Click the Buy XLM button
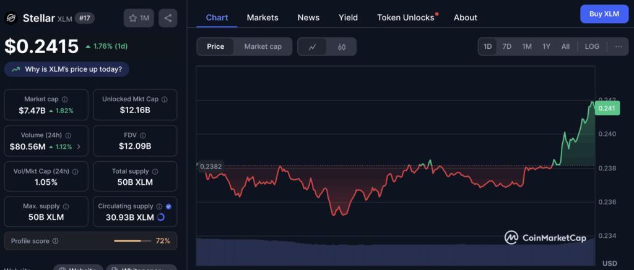 [x=604, y=14]
